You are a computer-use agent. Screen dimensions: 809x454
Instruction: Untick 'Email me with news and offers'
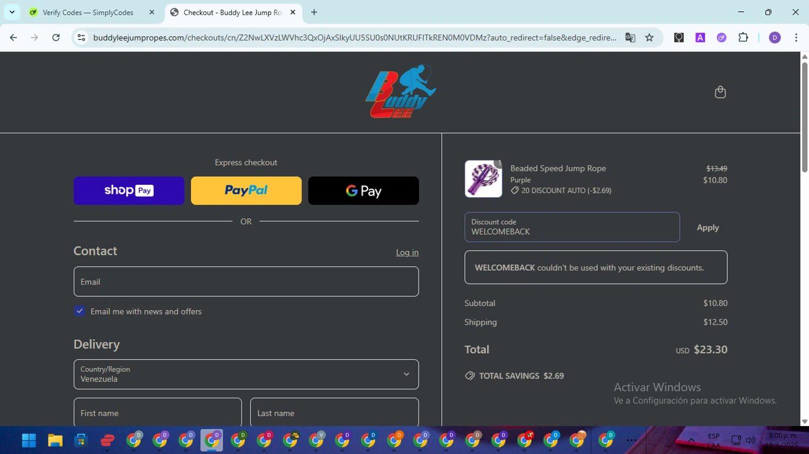[x=80, y=311]
